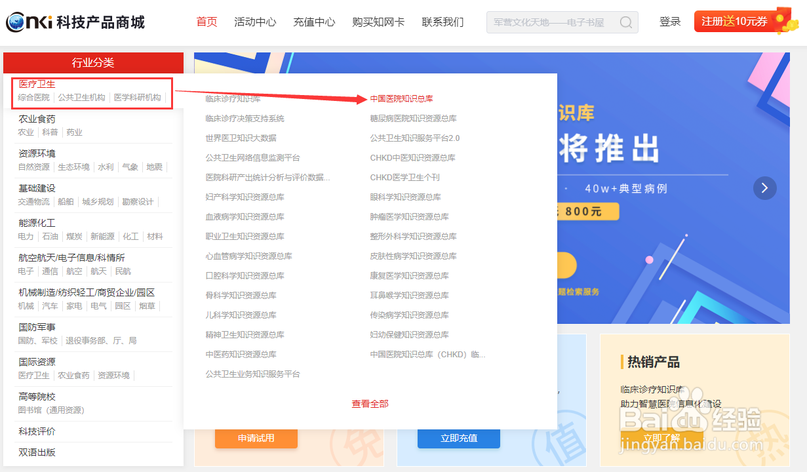Open 心血管病学知识资源总库
The height and width of the screenshot is (472, 807).
coord(248,256)
